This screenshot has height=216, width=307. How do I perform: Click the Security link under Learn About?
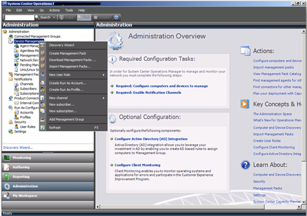(x=259, y=182)
